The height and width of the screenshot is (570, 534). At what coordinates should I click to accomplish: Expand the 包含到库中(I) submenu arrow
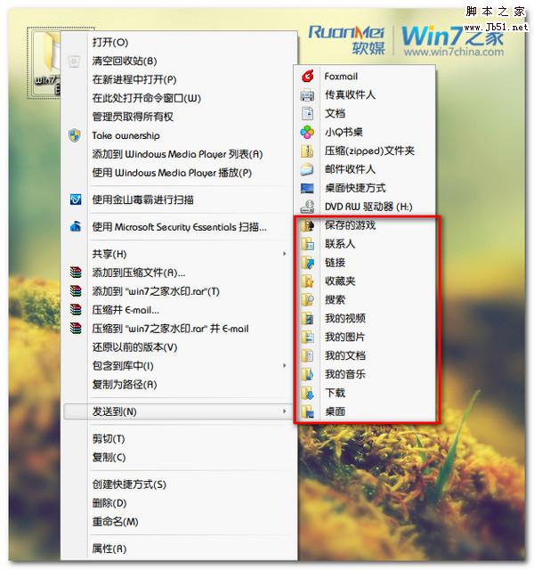[x=285, y=365]
